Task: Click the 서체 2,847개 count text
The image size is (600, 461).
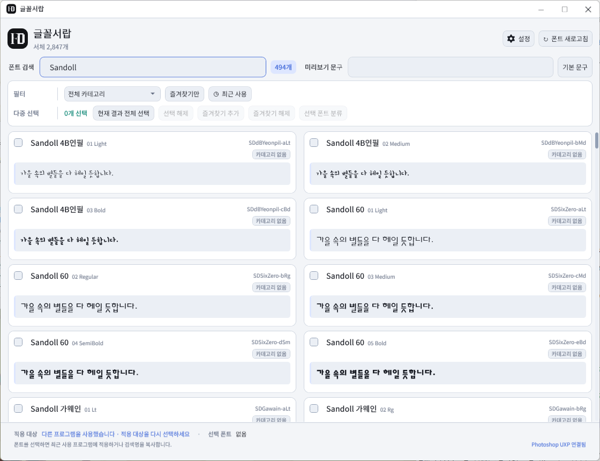Action: [51, 47]
